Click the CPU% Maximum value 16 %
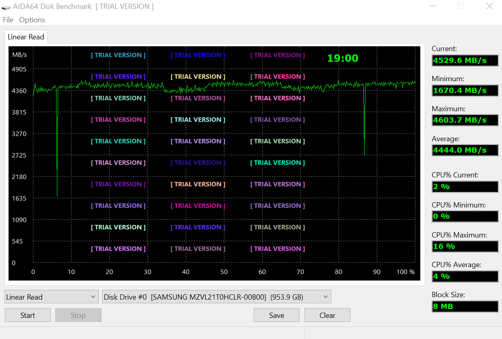 [x=465, y=246]
